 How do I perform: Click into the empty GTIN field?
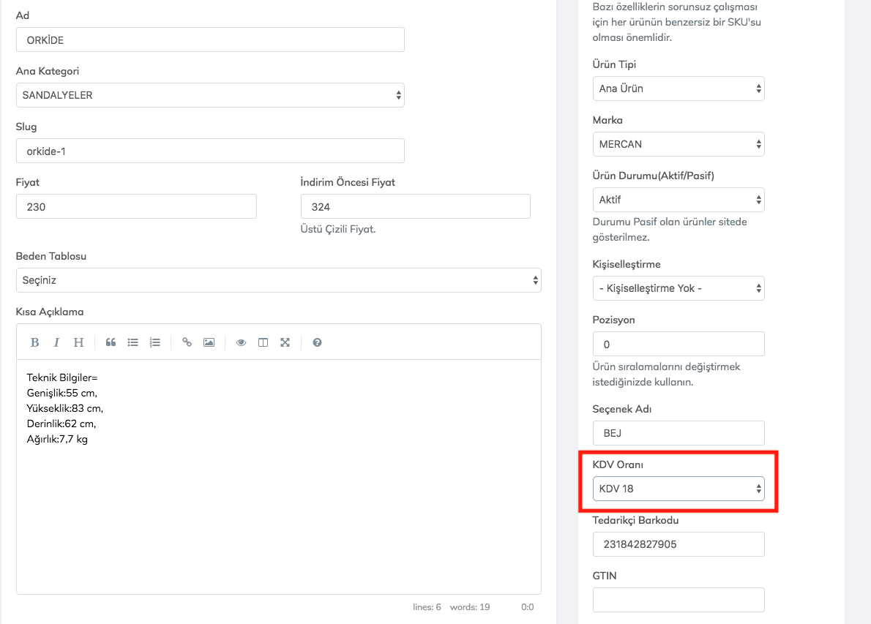click(678, 600)
